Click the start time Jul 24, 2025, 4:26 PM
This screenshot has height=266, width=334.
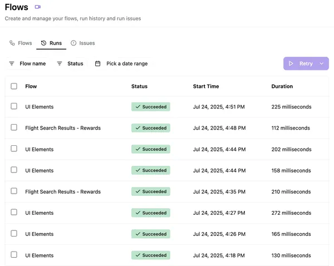pyautogui.click(x=219, y=234)
